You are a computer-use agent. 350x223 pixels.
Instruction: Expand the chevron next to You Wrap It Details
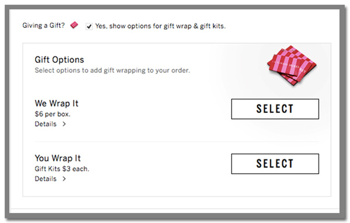click(64, 179)
